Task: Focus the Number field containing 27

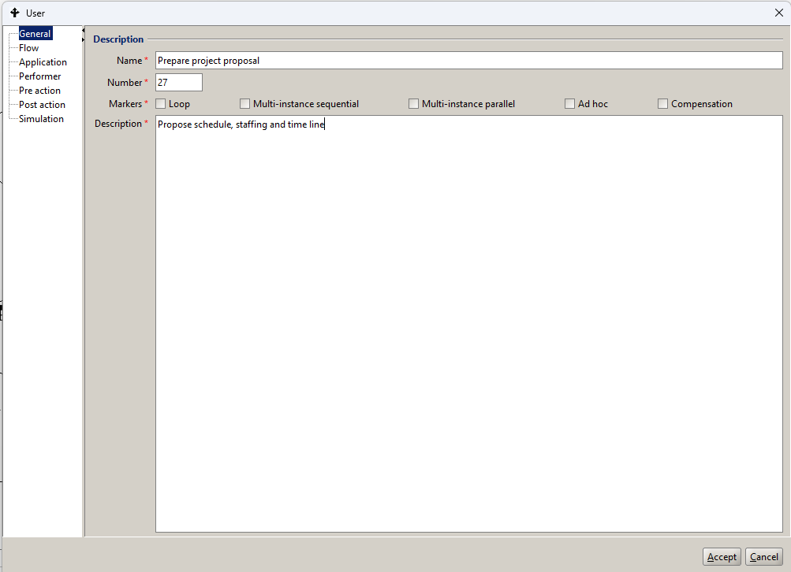Action: coord(179,83)
